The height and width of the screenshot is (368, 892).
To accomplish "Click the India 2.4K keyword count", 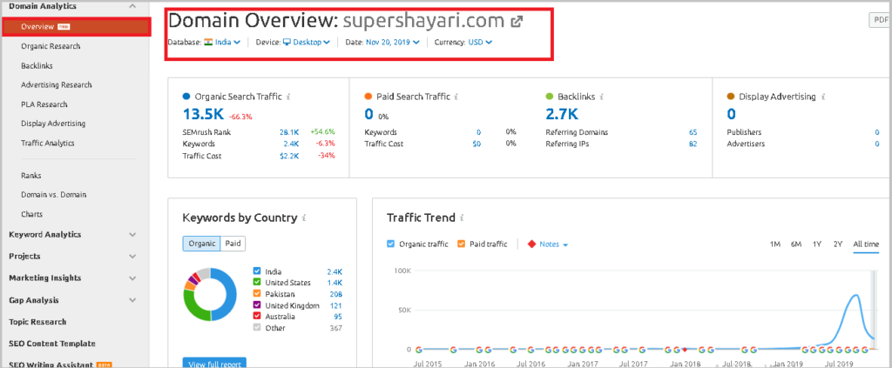I will click(x=334, y=272).
